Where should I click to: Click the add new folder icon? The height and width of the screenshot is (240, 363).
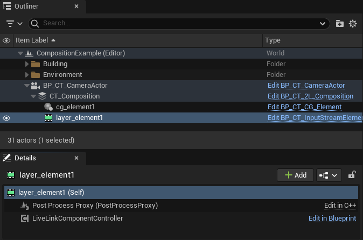point(340,24)
